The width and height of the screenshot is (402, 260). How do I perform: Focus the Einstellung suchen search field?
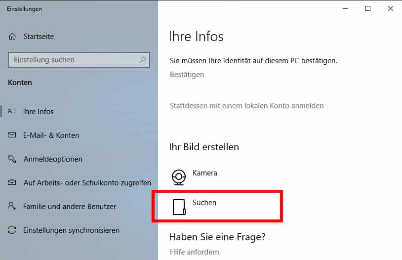click(x=79, y=60)
